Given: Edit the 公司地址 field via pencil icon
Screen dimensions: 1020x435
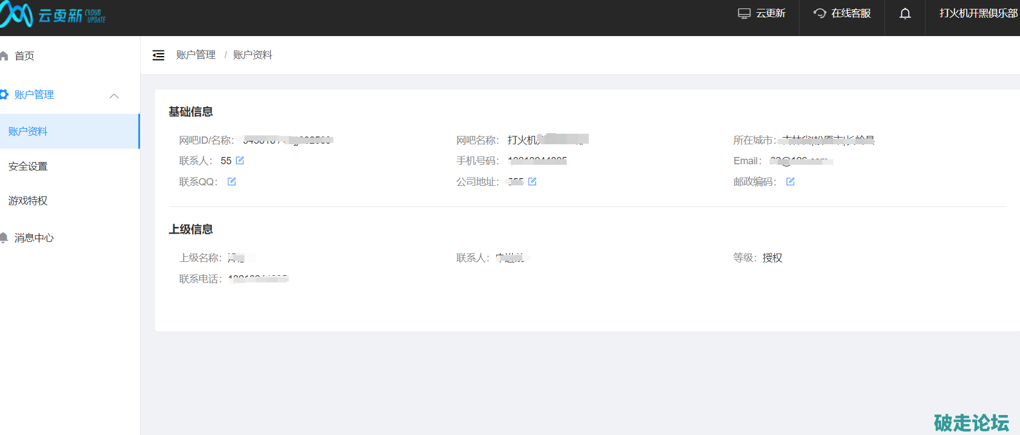Looking at the screenshot, I should tap(532, 181).
